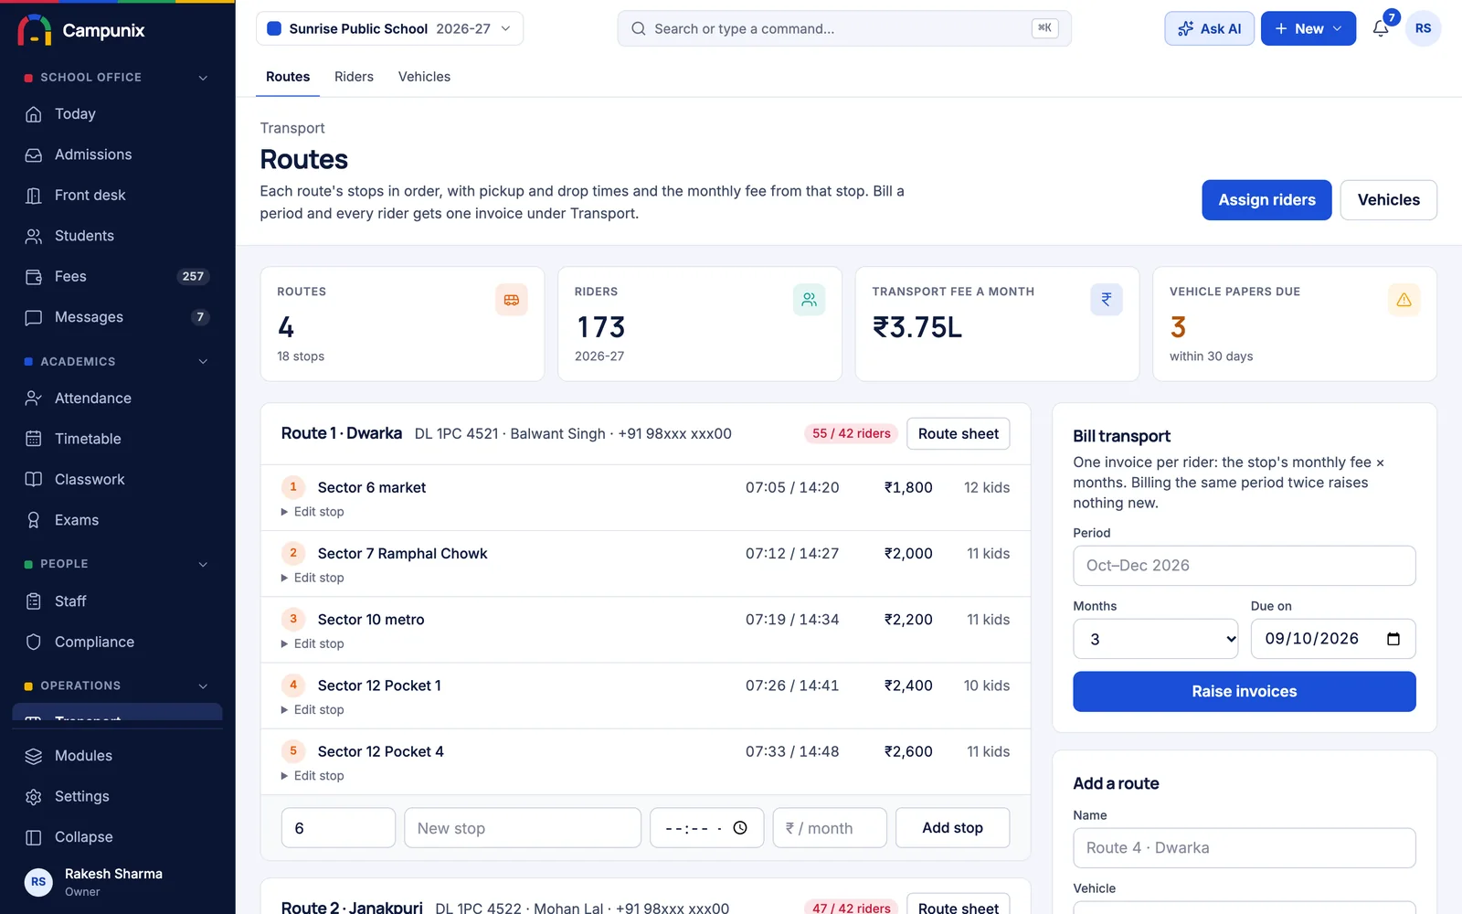This screenshot has height=914, width=1462.
Task: Open Today in the sidebar
Action: 117,114
